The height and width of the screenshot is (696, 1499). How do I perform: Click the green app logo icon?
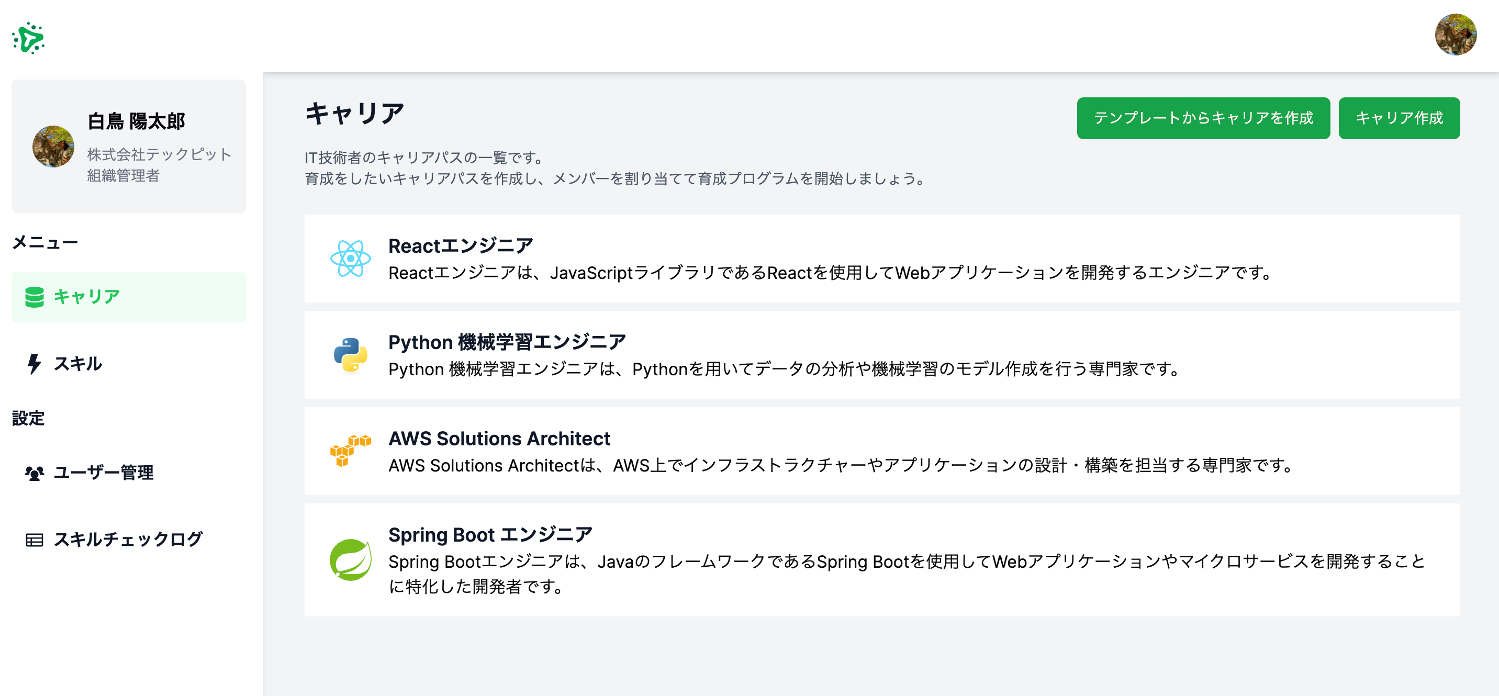[x=28, y=38]
